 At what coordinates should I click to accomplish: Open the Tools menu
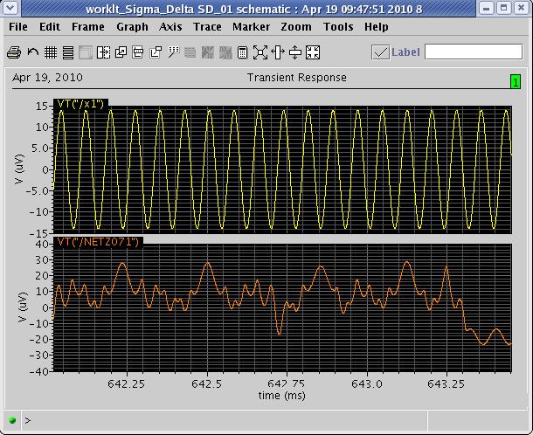click(x=338, y=27)
